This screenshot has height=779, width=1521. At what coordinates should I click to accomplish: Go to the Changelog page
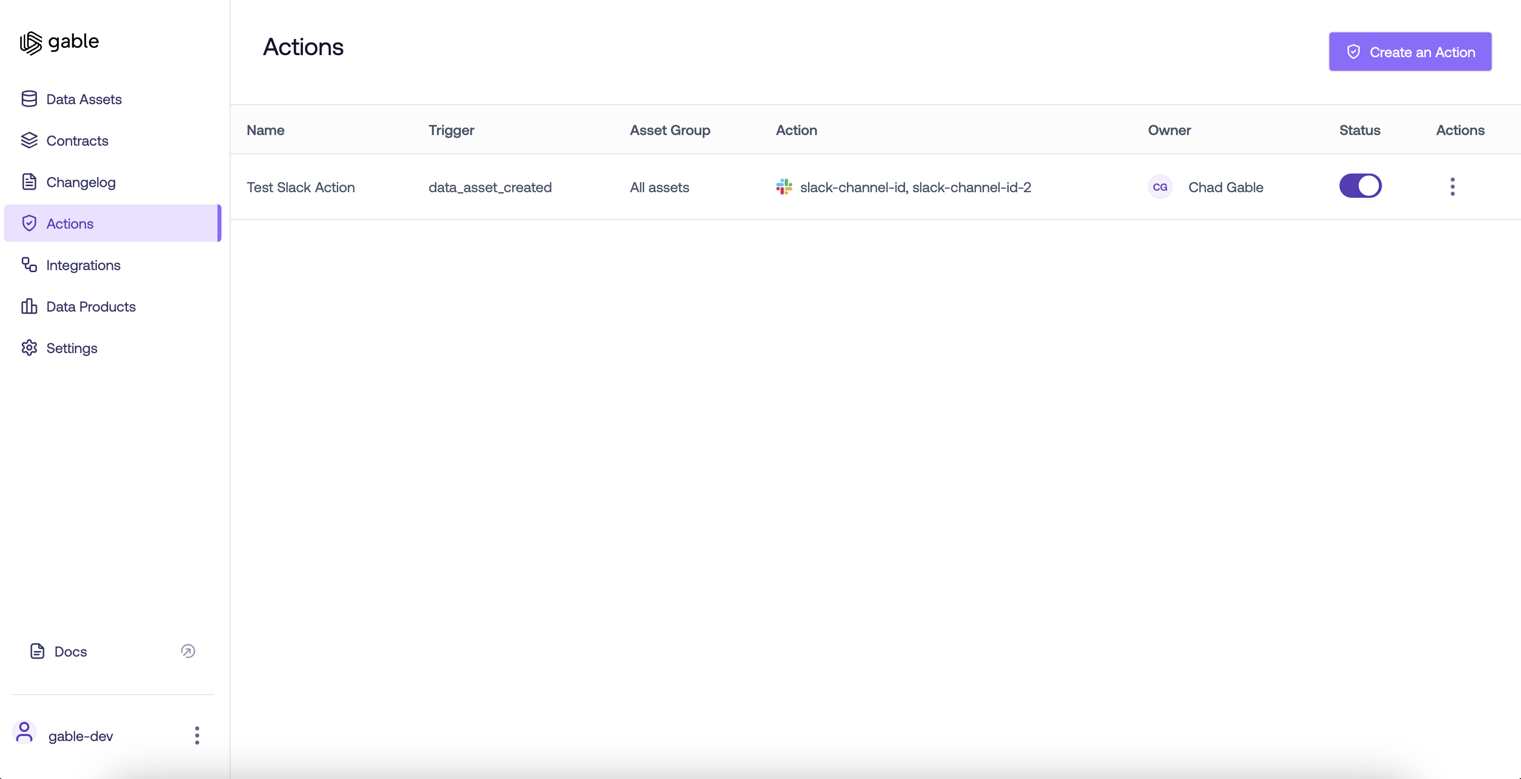tap(81, 183)
